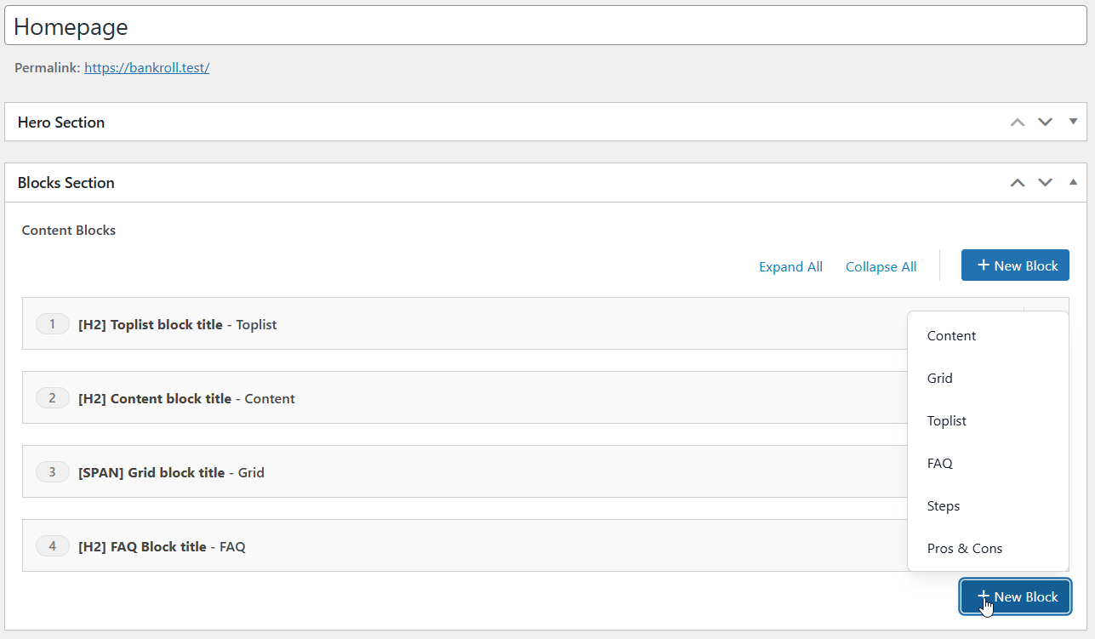Select Pros & Cons from the block type menu
The width and height of the screenshot is (1095, 639).
[x=965, y=548]
